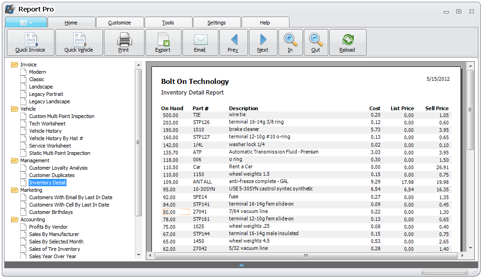Click the Sell Price column header
483x278 pixels.
437,108
